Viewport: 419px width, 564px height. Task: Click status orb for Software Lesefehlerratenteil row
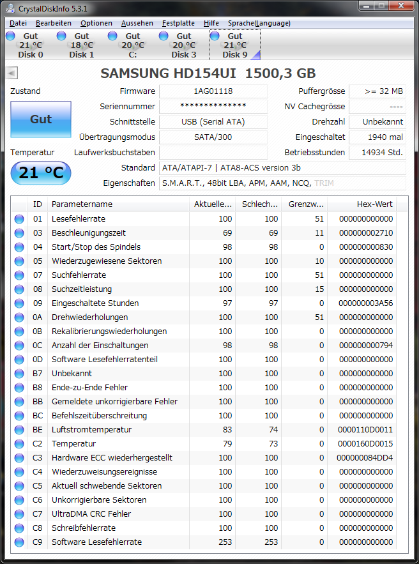point(19,360)
